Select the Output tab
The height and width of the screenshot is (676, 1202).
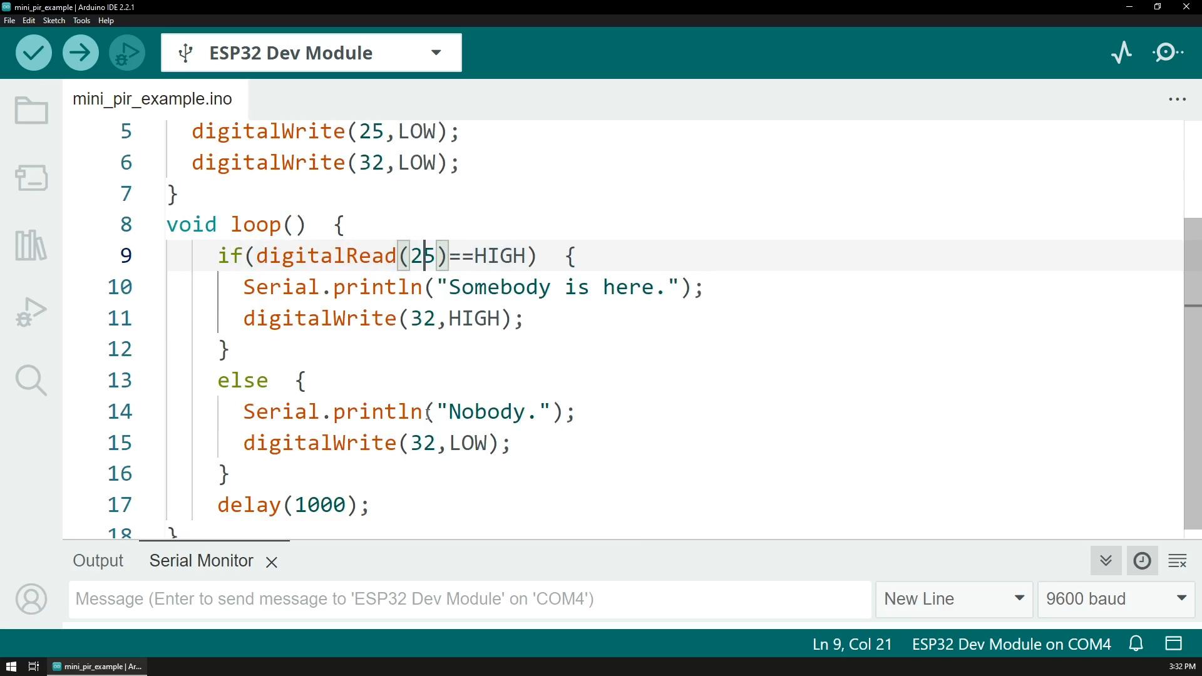pos(98,560)
